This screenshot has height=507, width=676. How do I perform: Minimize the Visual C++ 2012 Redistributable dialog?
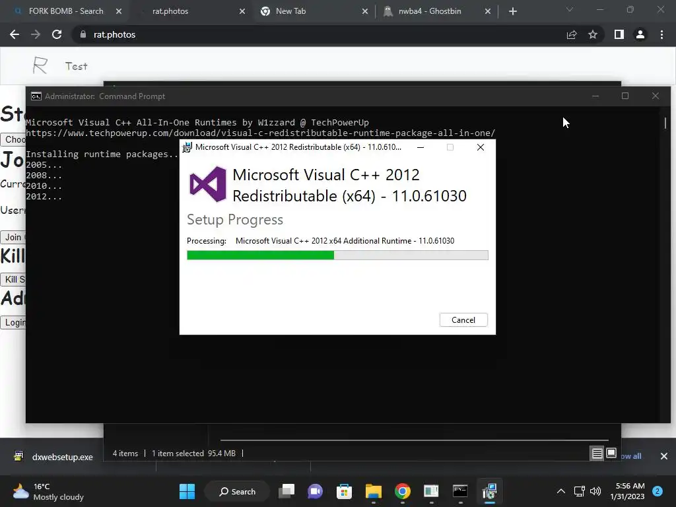click(x=421, y=147)
